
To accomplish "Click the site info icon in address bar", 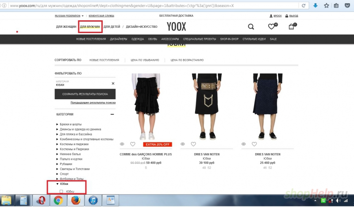I will pos(4,5).
